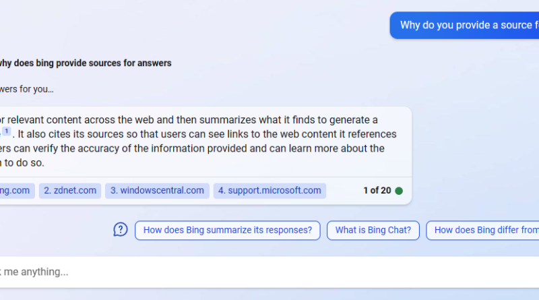Click the answers for you status text
This screenshot has width=539, height=300.
[27, 89]
